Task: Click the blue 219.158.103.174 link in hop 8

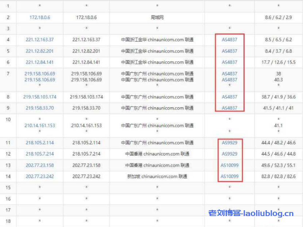Action: click(40, 97)
